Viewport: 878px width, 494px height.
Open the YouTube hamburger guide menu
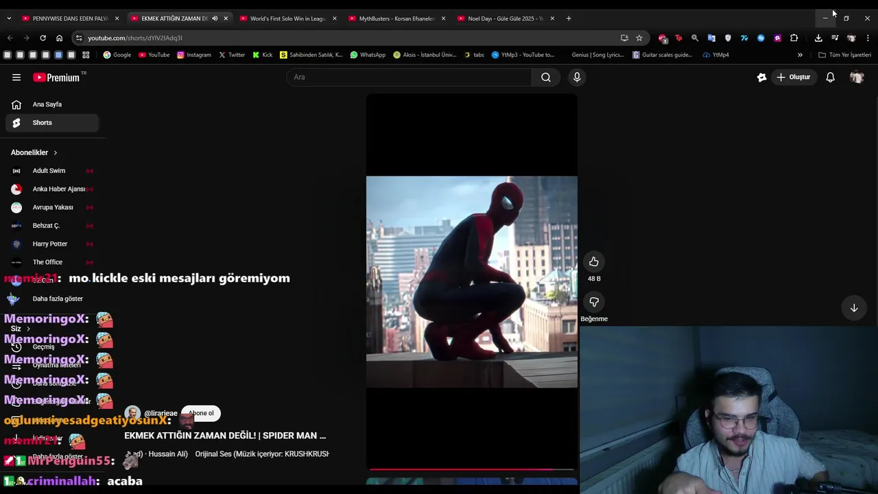[x=16, y=78]
